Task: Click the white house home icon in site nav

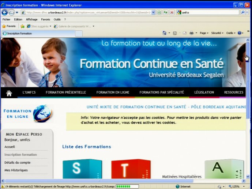Action: click(x=9, y=93)
